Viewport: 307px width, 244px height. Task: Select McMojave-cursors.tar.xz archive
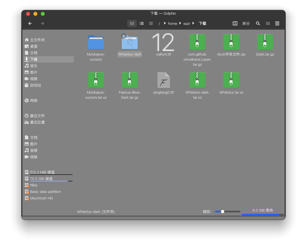(x=96, y=86)
